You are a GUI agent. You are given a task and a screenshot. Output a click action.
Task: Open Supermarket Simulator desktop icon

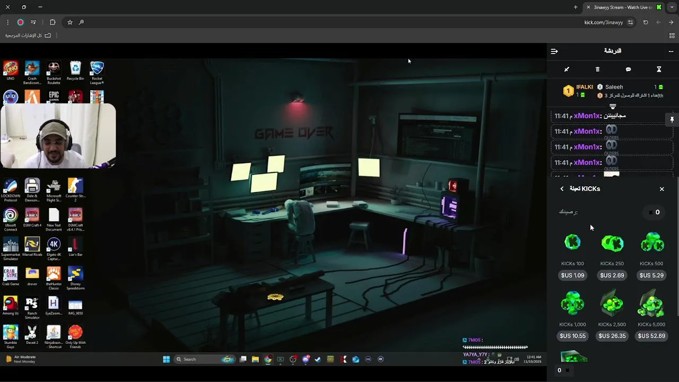click(11, 249)
